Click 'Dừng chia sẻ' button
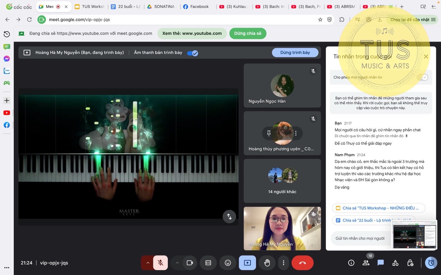Image resolution: width=441 pixels, height=275 pixels. click(x=248, y=33)
